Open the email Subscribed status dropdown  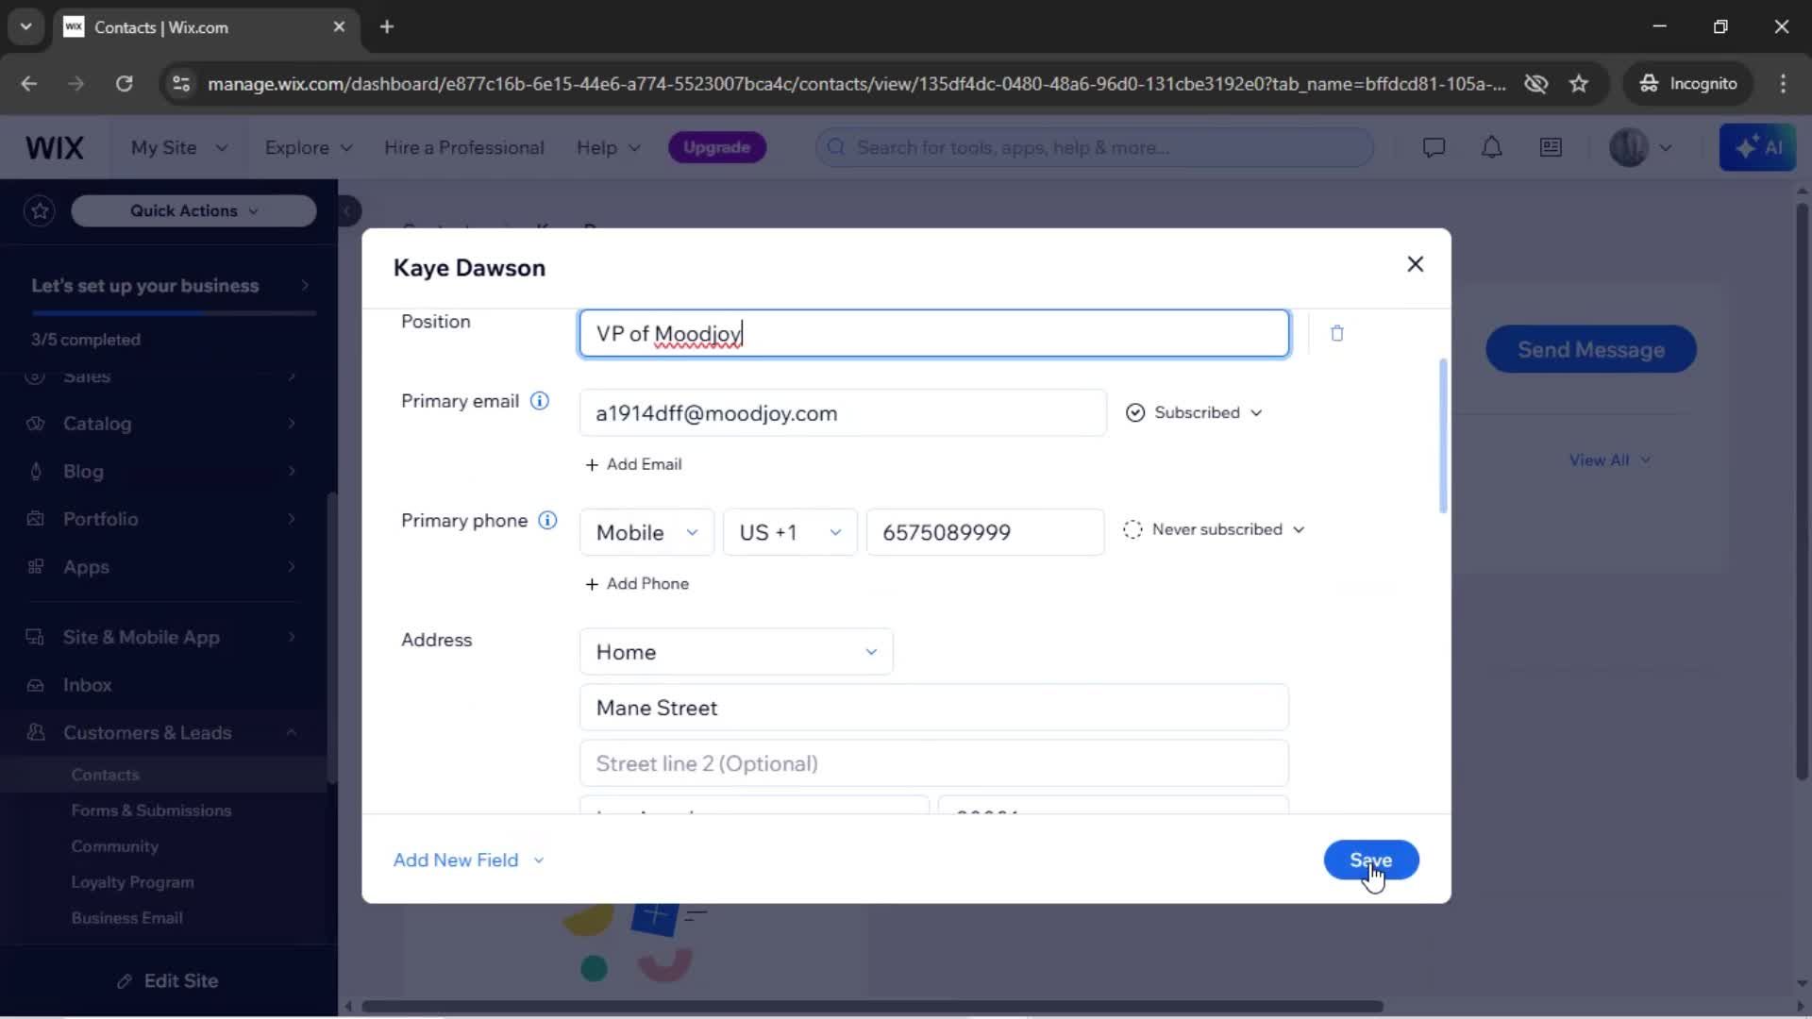click(1194, 413)
